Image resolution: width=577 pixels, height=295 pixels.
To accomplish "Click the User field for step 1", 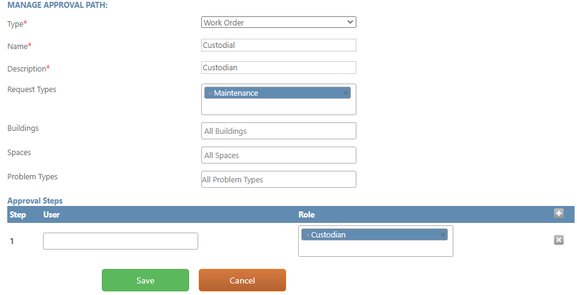I will pos(121,241).
